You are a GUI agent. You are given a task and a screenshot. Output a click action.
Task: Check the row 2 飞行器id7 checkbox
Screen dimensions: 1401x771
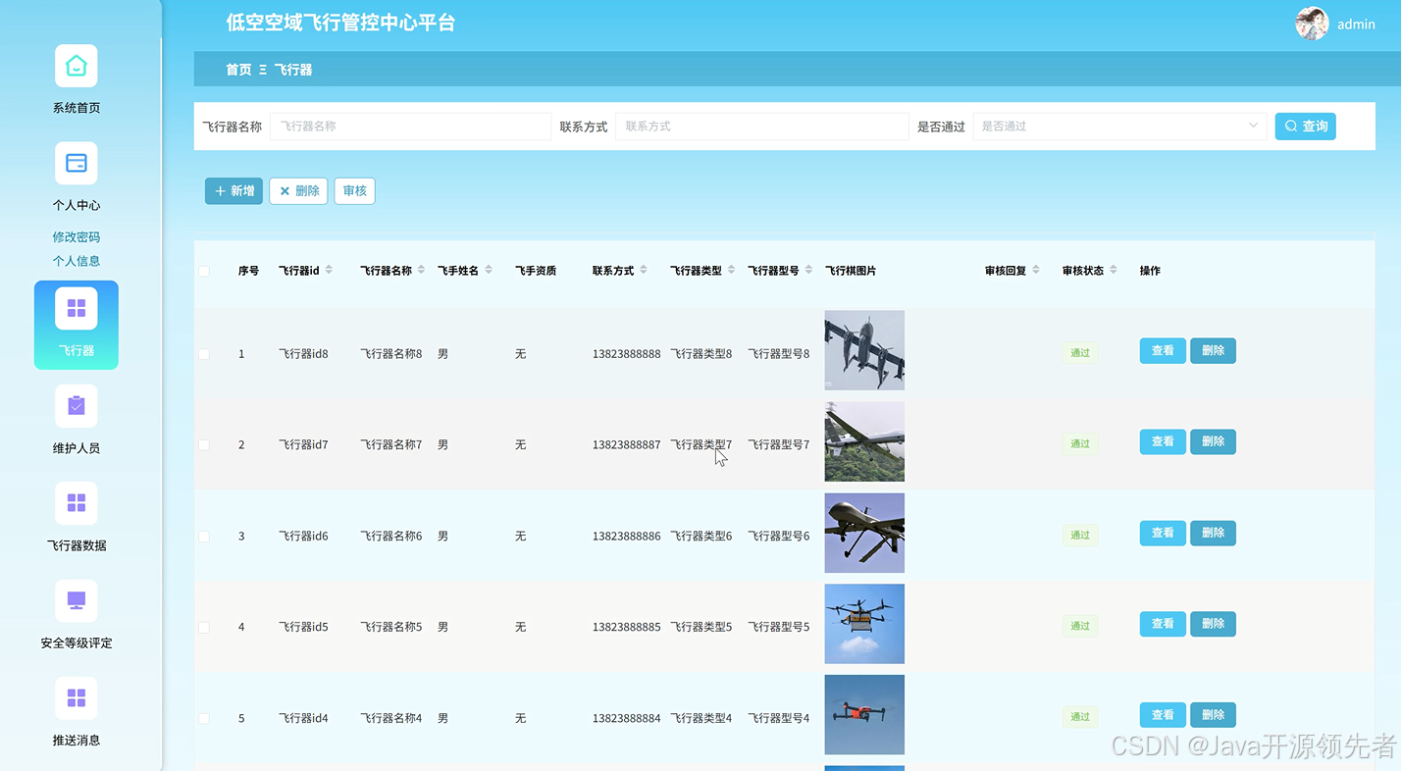204,445
